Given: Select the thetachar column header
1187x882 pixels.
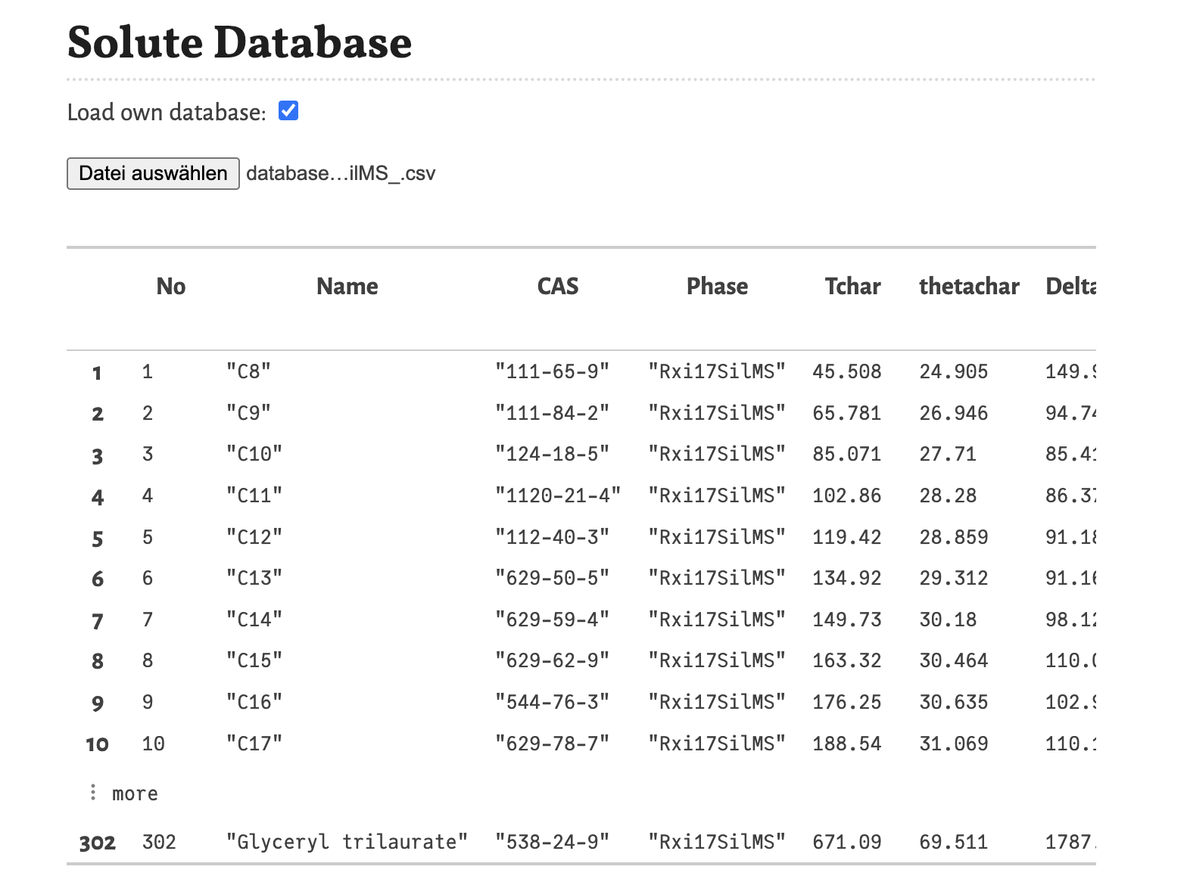Looking at the screenshot, I should [968, 286].
